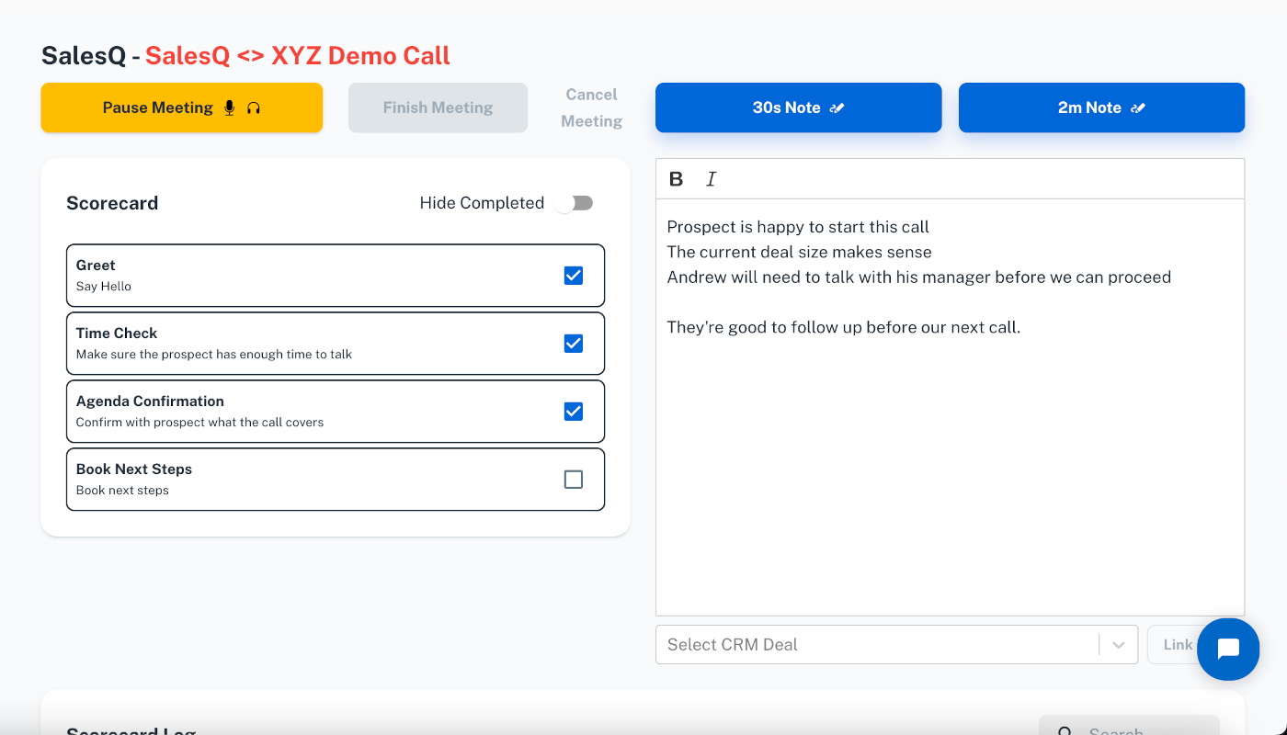Open the chat bubble widget
The width and height of the screenshot is (1287, 735).
click(x=1228, y=649)
